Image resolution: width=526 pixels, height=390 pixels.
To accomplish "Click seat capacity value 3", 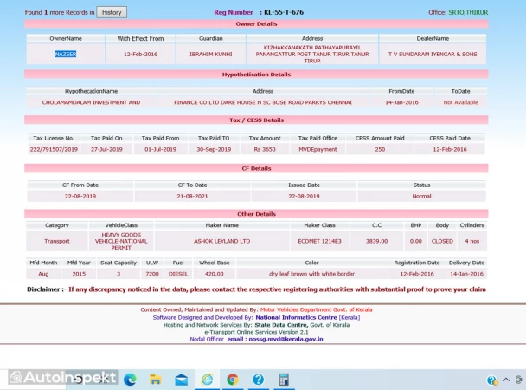I will [119, 274].
